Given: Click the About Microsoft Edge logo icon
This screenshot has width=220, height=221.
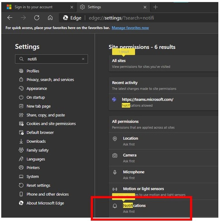Looking at the screenshot, I should tap(21, 203).
